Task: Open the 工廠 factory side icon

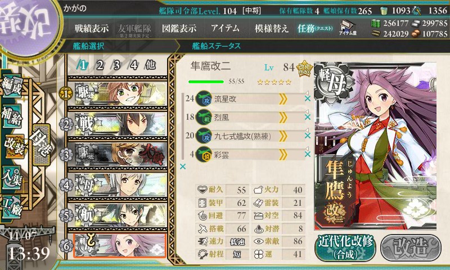Action: click(x=12, y=206)
